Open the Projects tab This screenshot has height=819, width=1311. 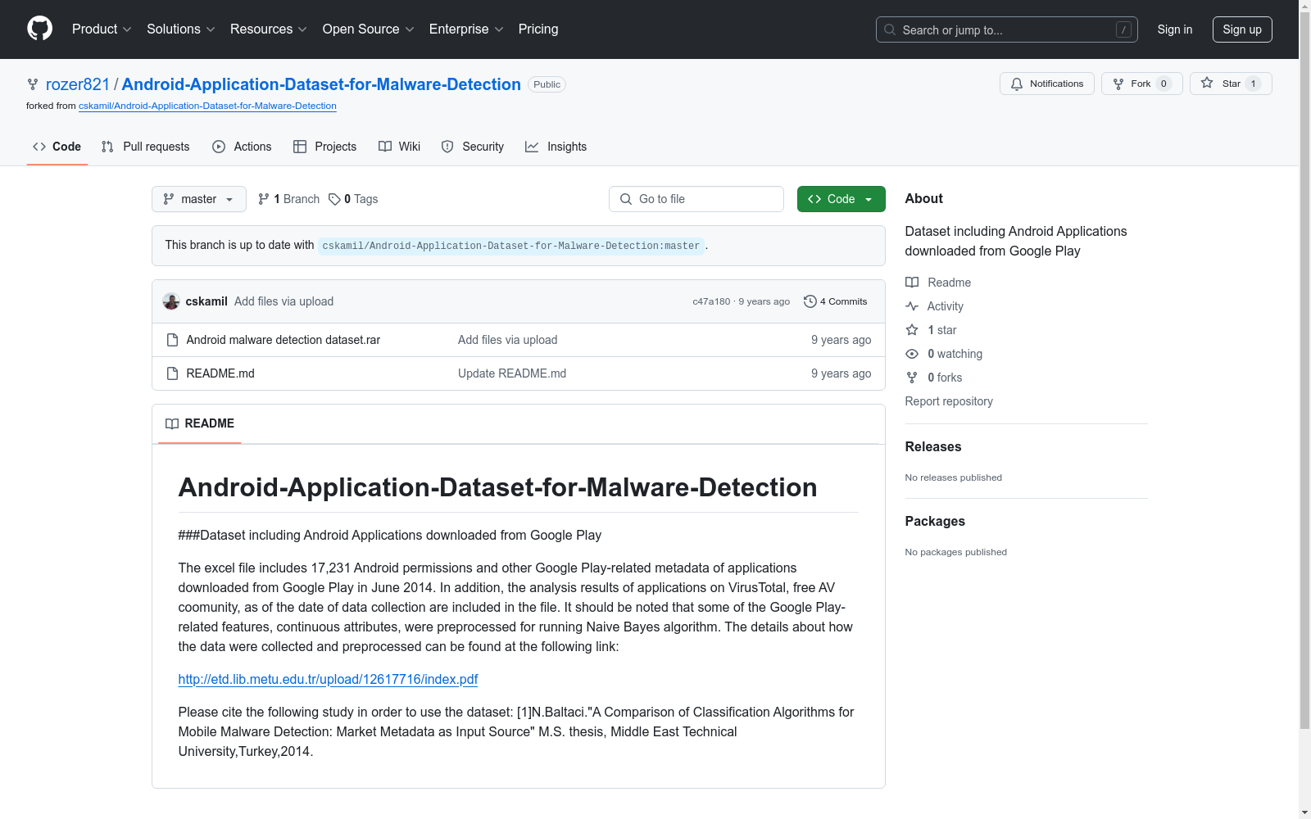pyautogui.click(x=325, y=147)
